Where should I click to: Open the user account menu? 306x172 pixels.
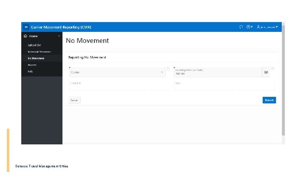(x=267, y=27)
